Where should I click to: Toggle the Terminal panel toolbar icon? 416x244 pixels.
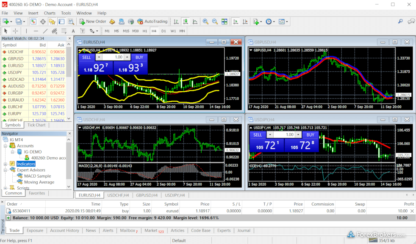pyautogui.click(x=61, y=22)
